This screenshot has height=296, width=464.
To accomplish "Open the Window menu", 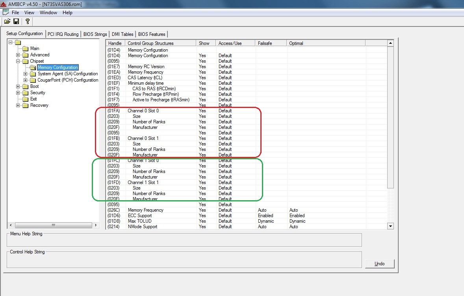I will [x=48, y=13].
